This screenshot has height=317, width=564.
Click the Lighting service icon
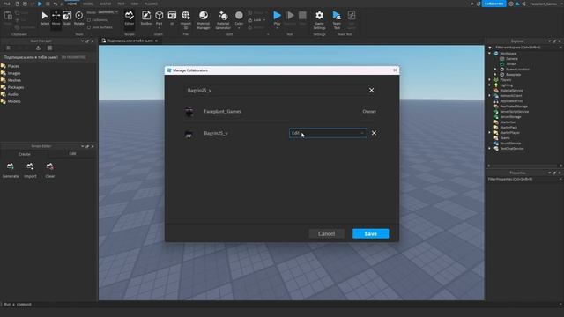[496, 85]
